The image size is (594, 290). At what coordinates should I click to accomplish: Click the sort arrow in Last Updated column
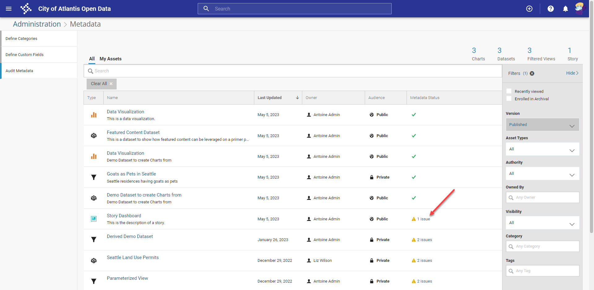point(297,98)
